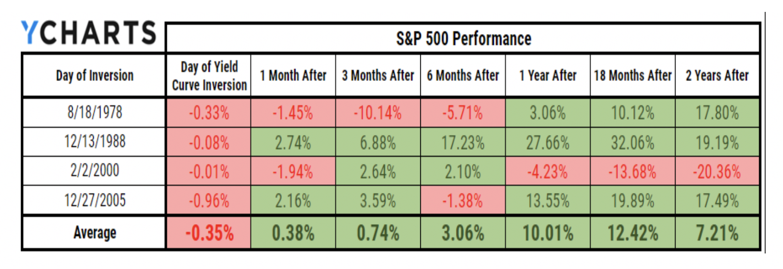Select the 6 Months After column header
The image size is (783, 269).
click(x=463, y=75)
